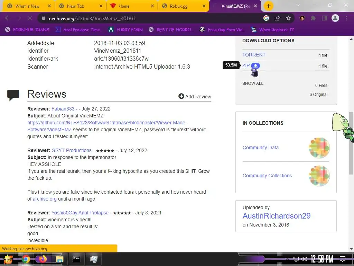354x266 pixels.
Task: Open the extensions puzzle icon
Action: tap(313, 18)
